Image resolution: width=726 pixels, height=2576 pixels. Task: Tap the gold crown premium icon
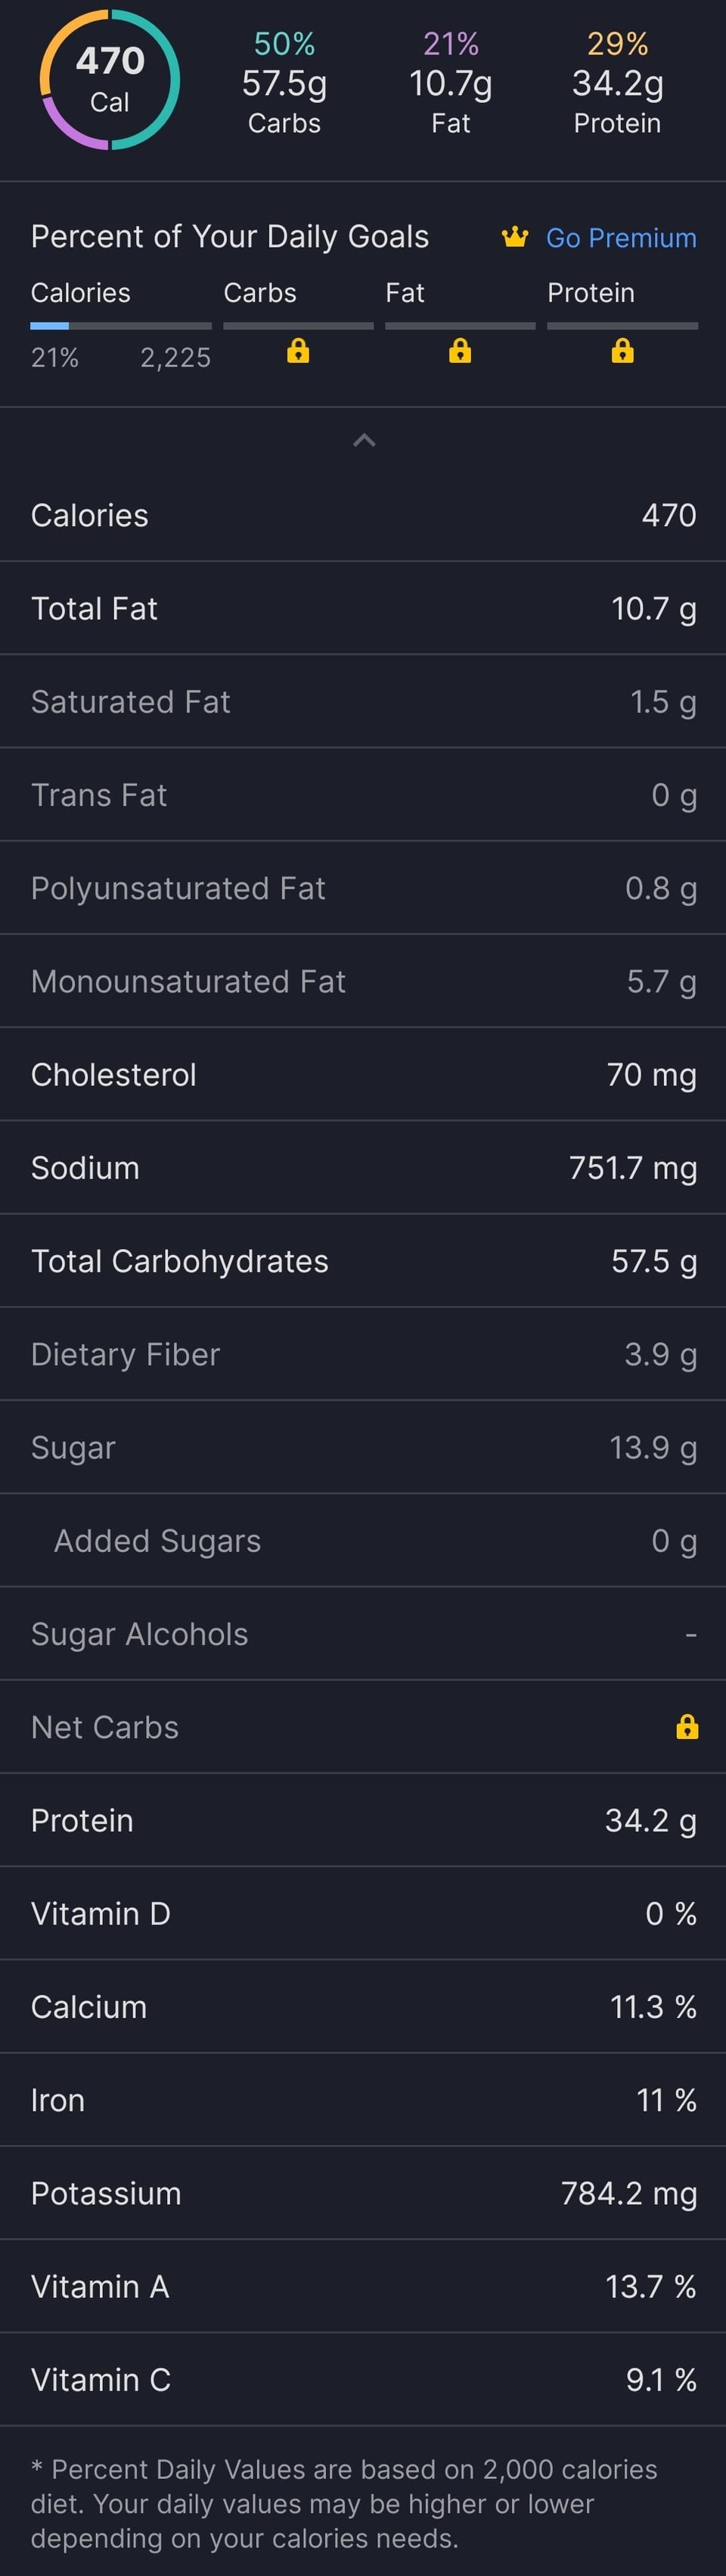(x=514, y=237)
